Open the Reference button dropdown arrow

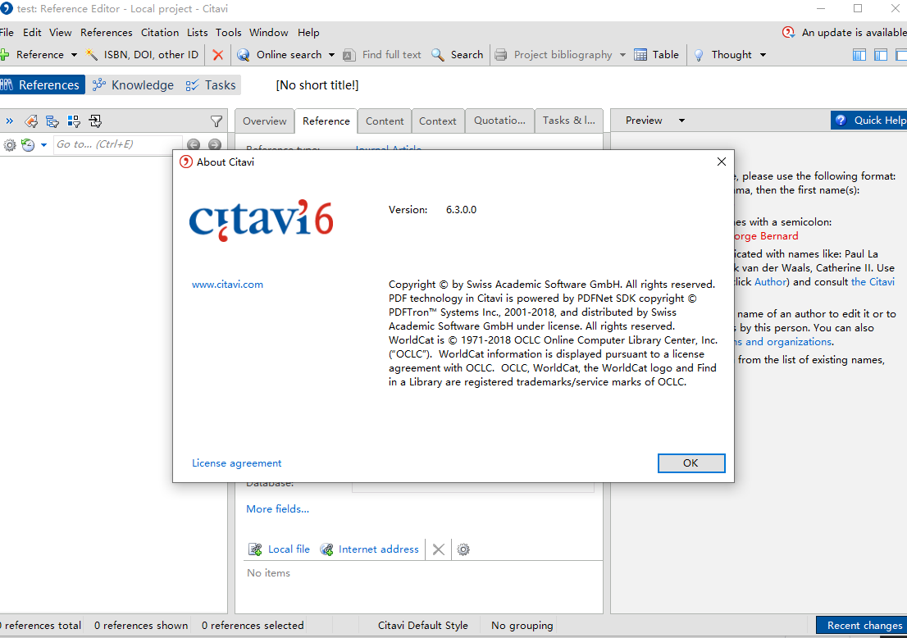74,55
